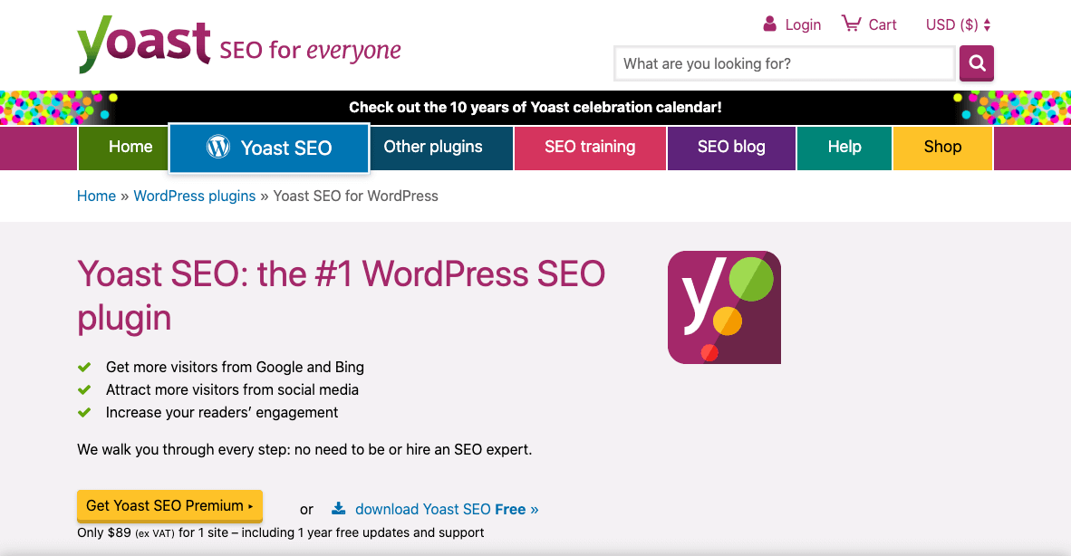This screenshot has height=556, width=1071.
Task: Click the Yoast SEO plugin logo image
Action: pyautogui.click(x=723, y=308)
